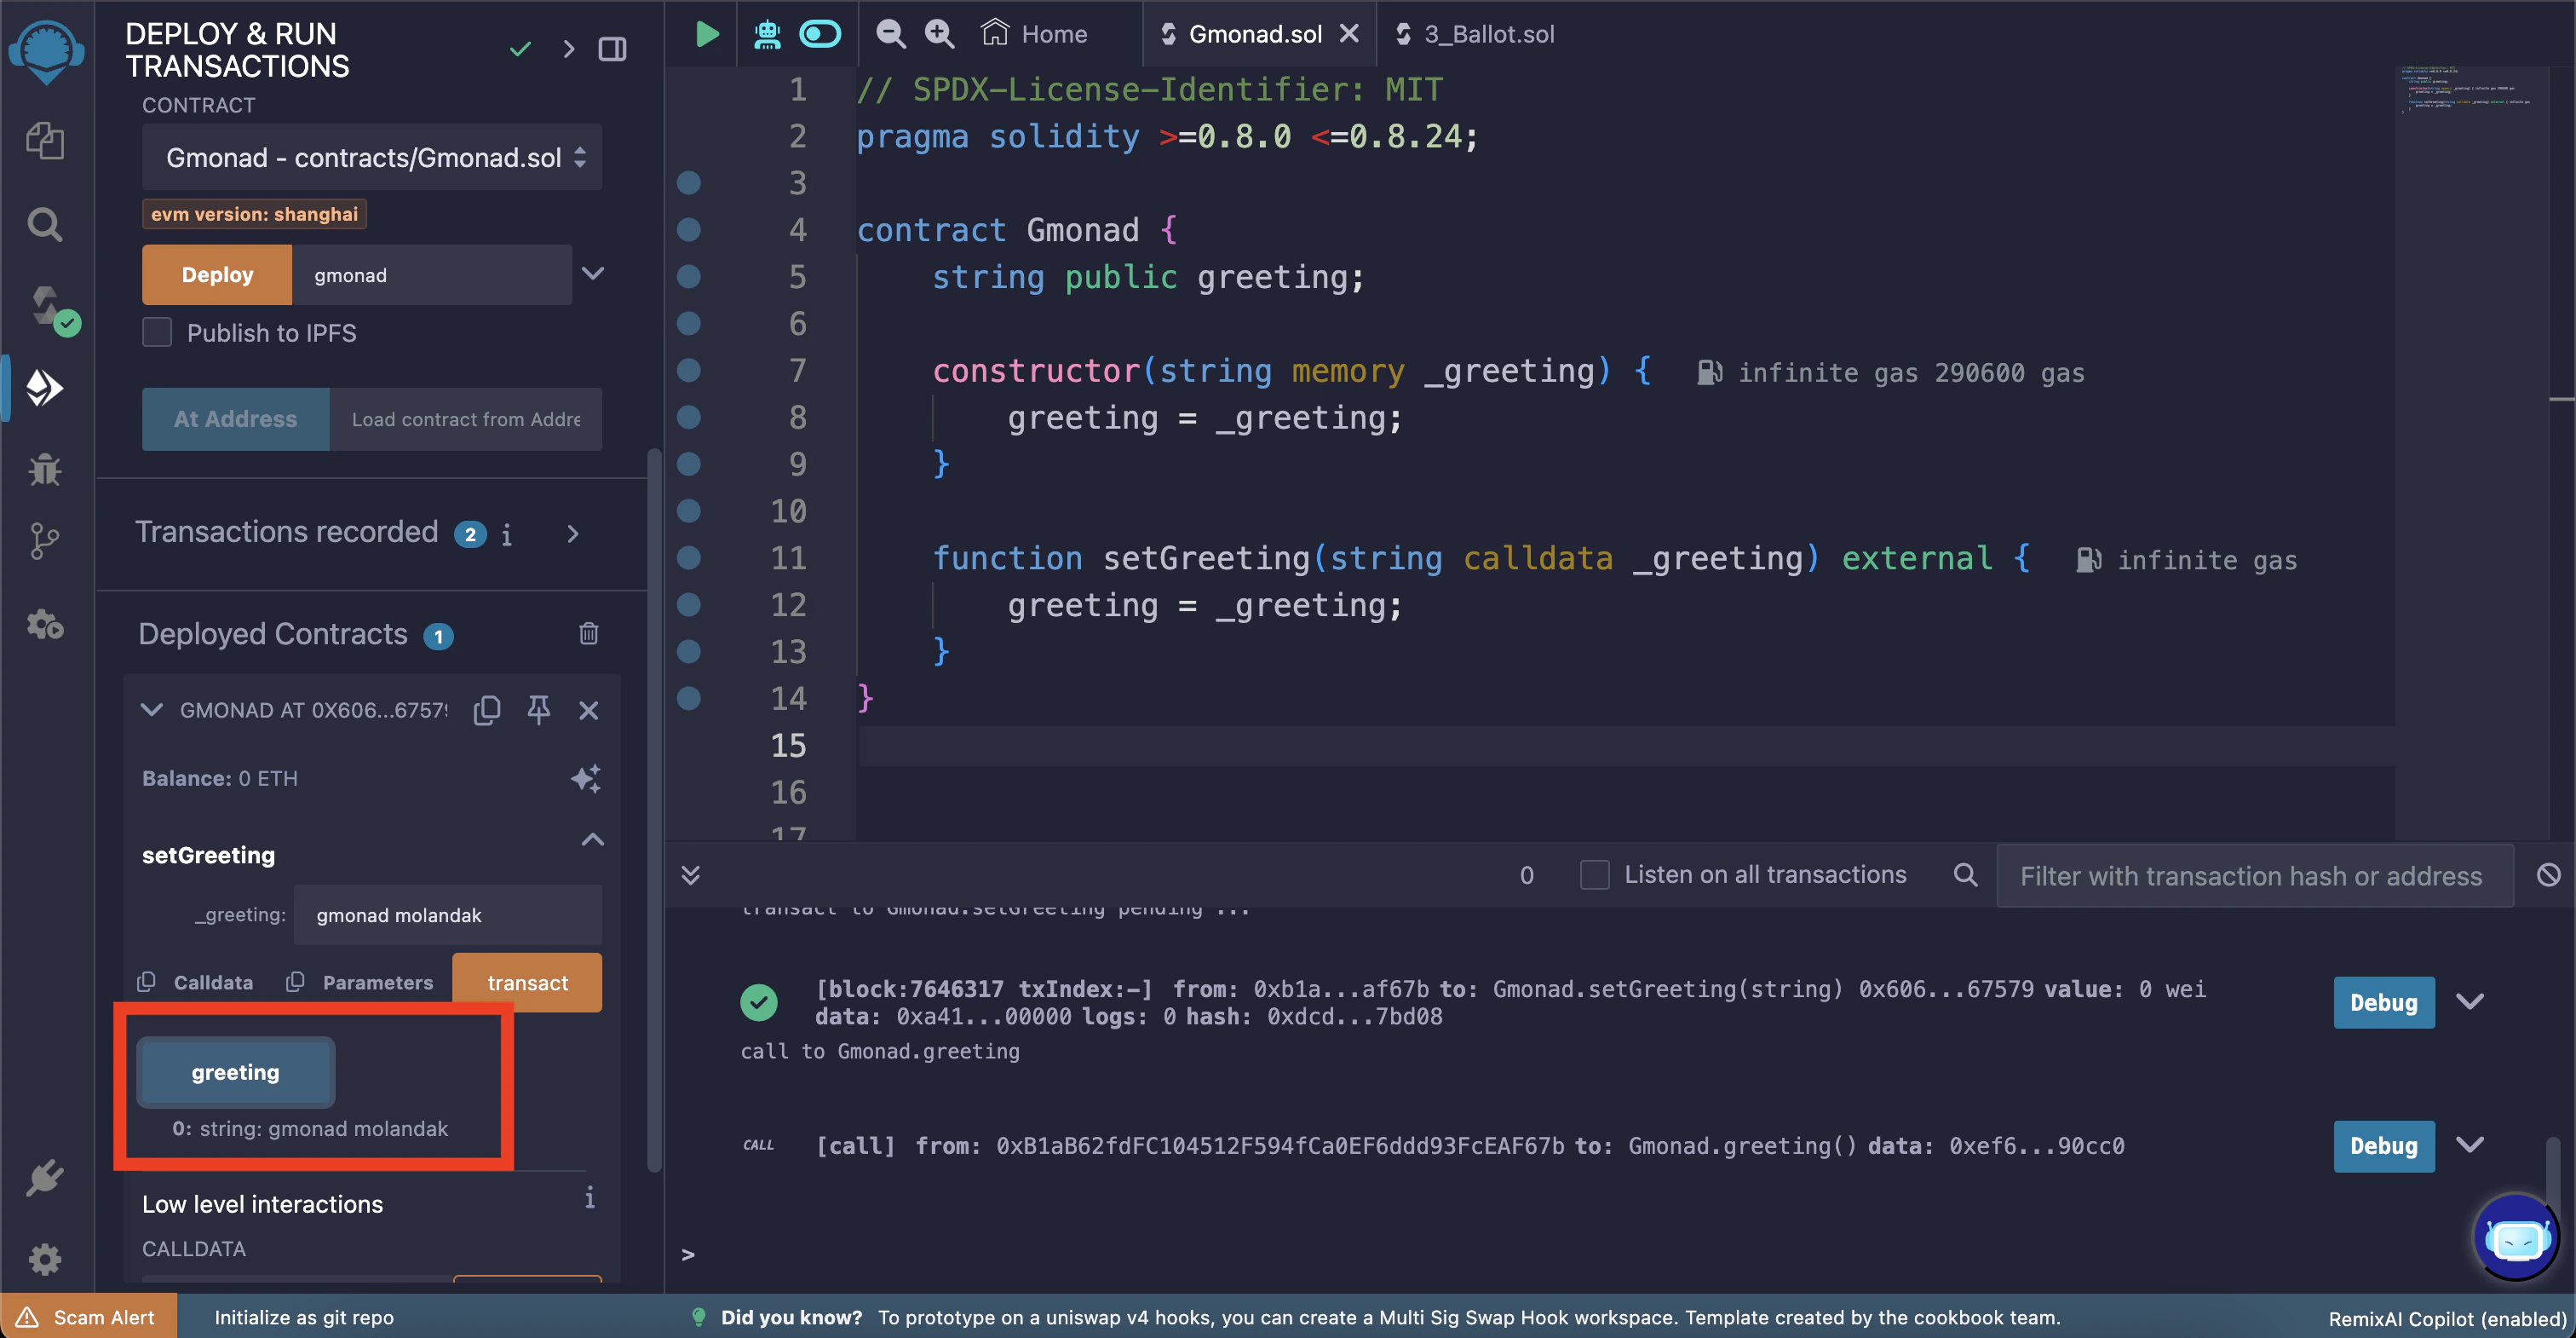Toggle the AI copilot switch in toolbar
This screenshot has height=1338, width=2576.
820,34
